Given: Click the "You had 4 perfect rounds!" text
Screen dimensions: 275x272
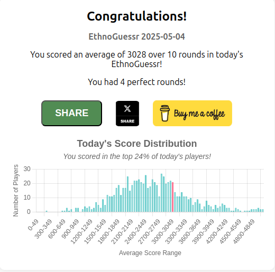Looking at the screenshot, I should pyautogui.click(x=136, y=82).
